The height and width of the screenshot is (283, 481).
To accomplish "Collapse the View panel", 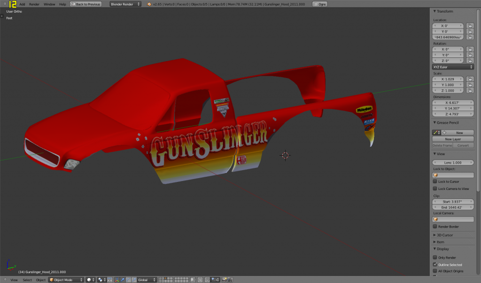I will 434,154.
